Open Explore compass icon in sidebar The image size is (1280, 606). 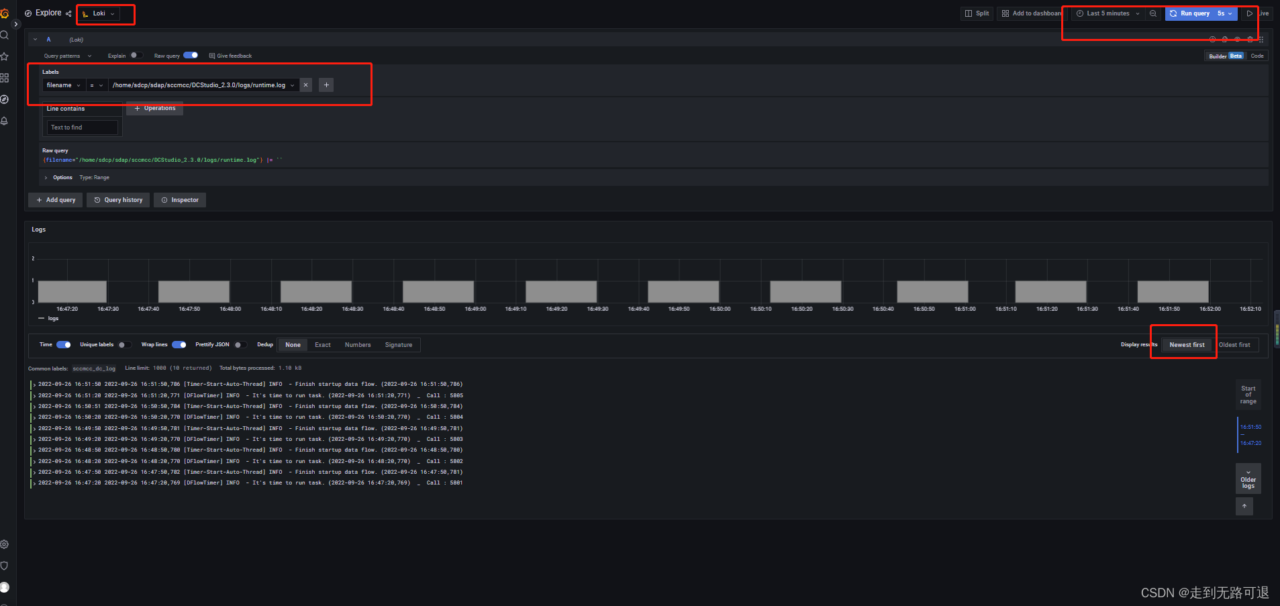pos(4,99)
